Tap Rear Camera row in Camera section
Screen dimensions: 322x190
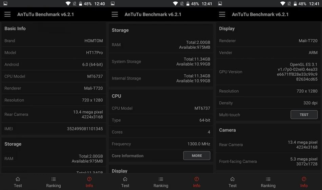tap(268, 145)
